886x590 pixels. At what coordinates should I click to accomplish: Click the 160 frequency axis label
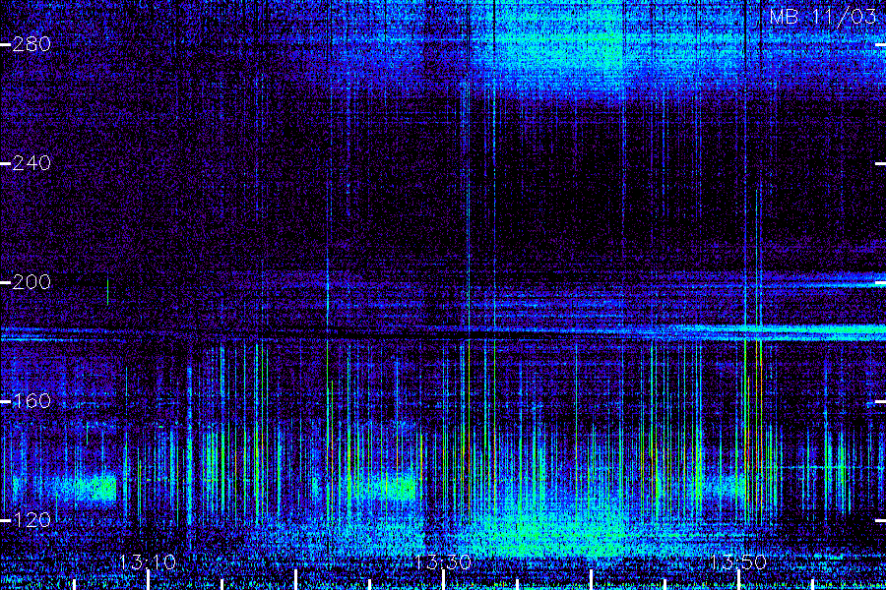click(32, 401)
